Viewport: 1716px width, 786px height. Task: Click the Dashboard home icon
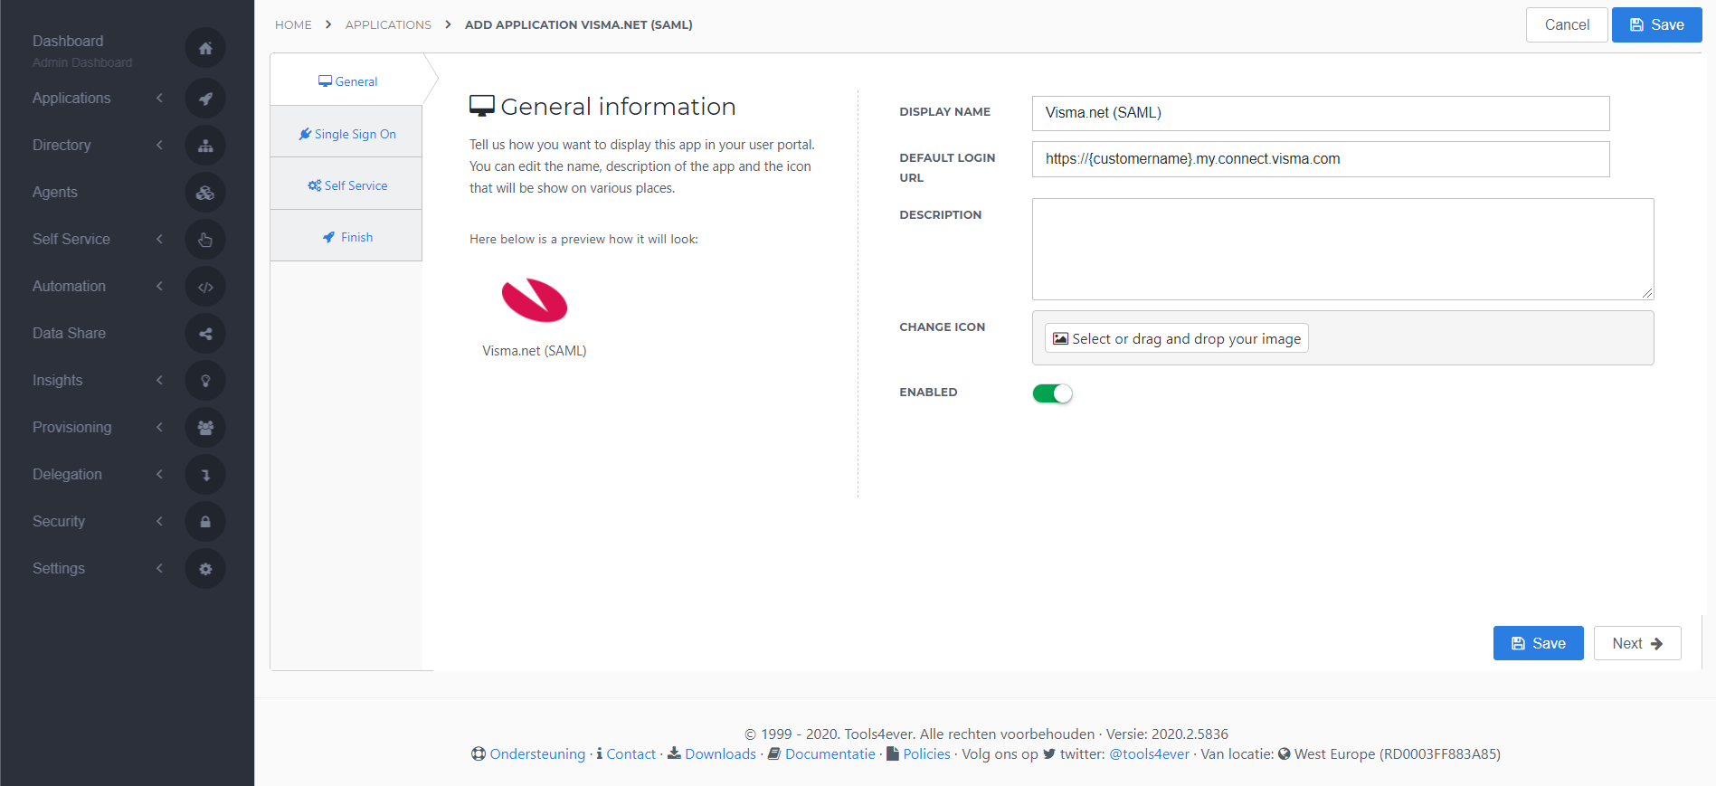pyautogui.click(x=205, y=48)
